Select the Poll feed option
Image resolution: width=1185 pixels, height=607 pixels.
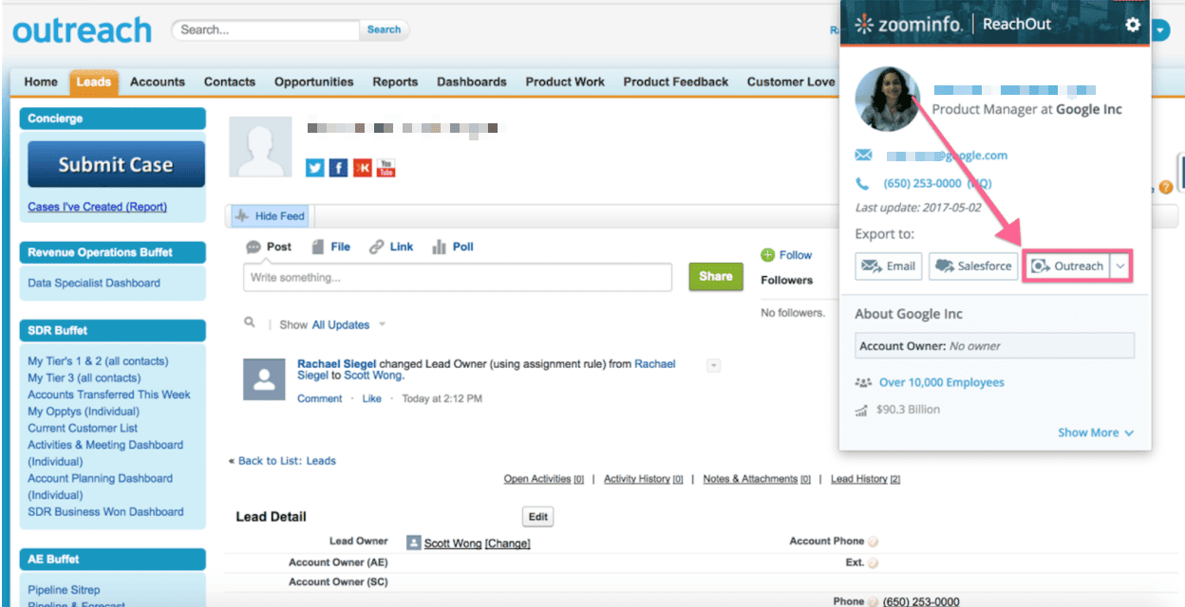coord(453,247)
